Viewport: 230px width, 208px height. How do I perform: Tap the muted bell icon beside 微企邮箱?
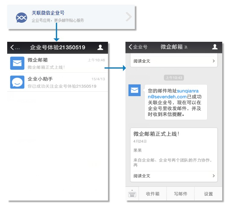coord(186,47)
